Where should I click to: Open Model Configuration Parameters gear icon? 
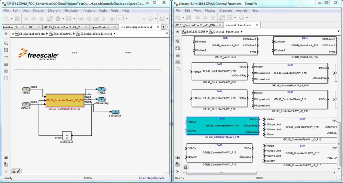58,19
